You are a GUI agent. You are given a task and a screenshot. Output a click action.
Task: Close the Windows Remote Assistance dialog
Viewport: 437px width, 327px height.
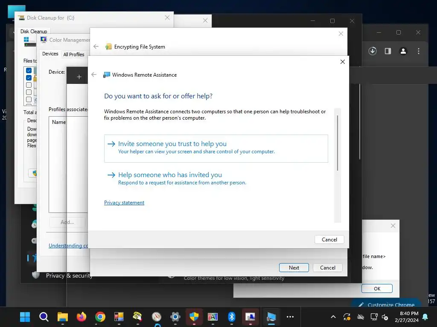(x=343, y=62)
